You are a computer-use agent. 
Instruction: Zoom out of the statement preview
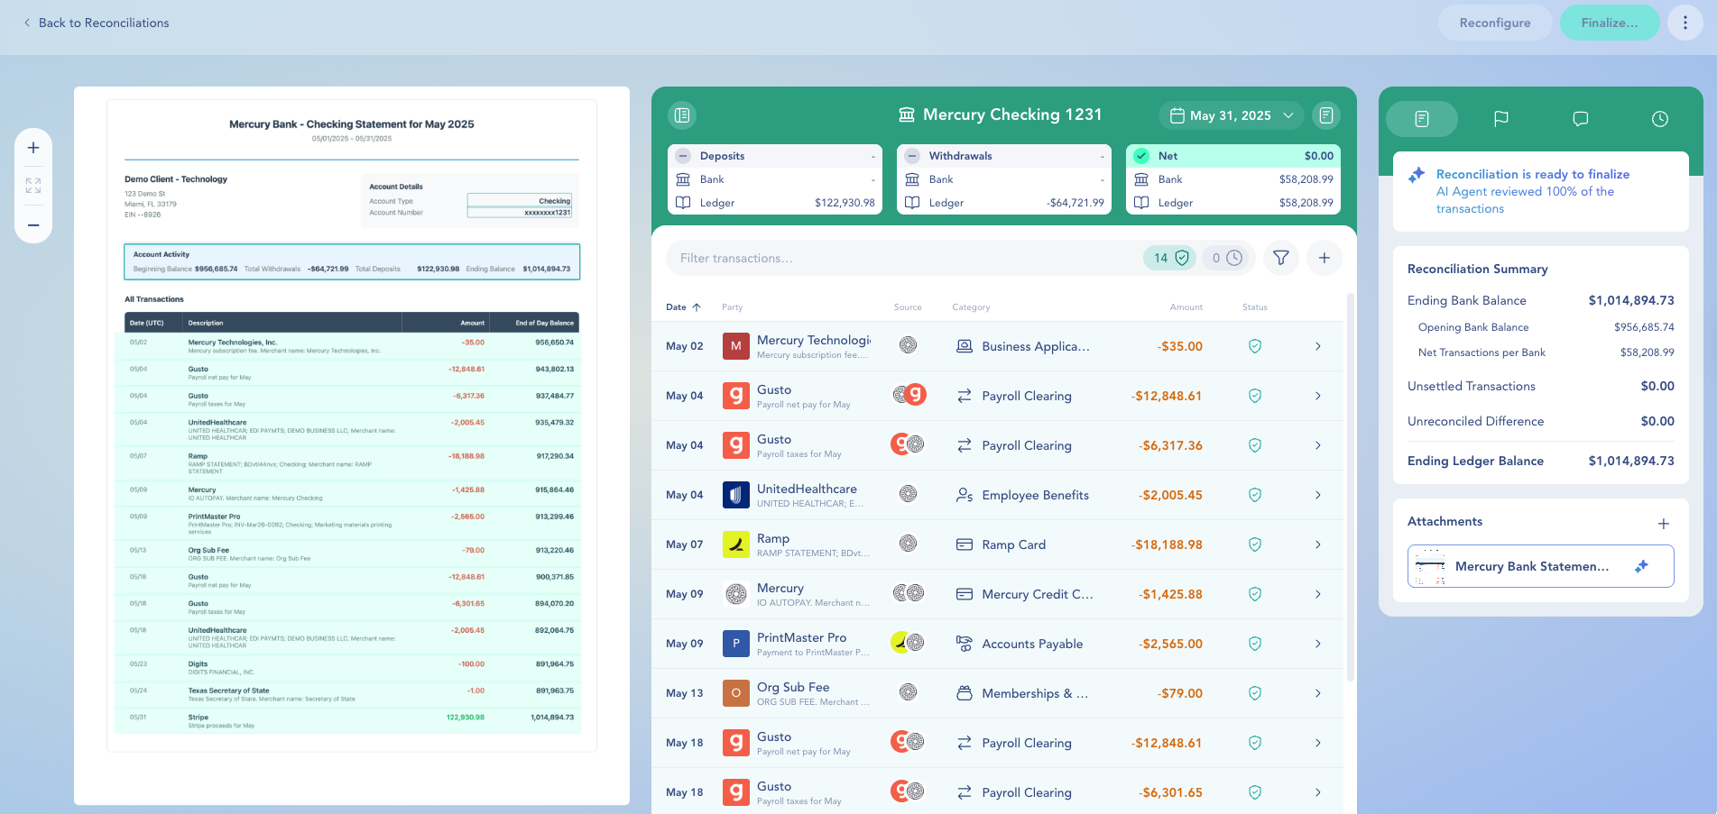(33, 225)
